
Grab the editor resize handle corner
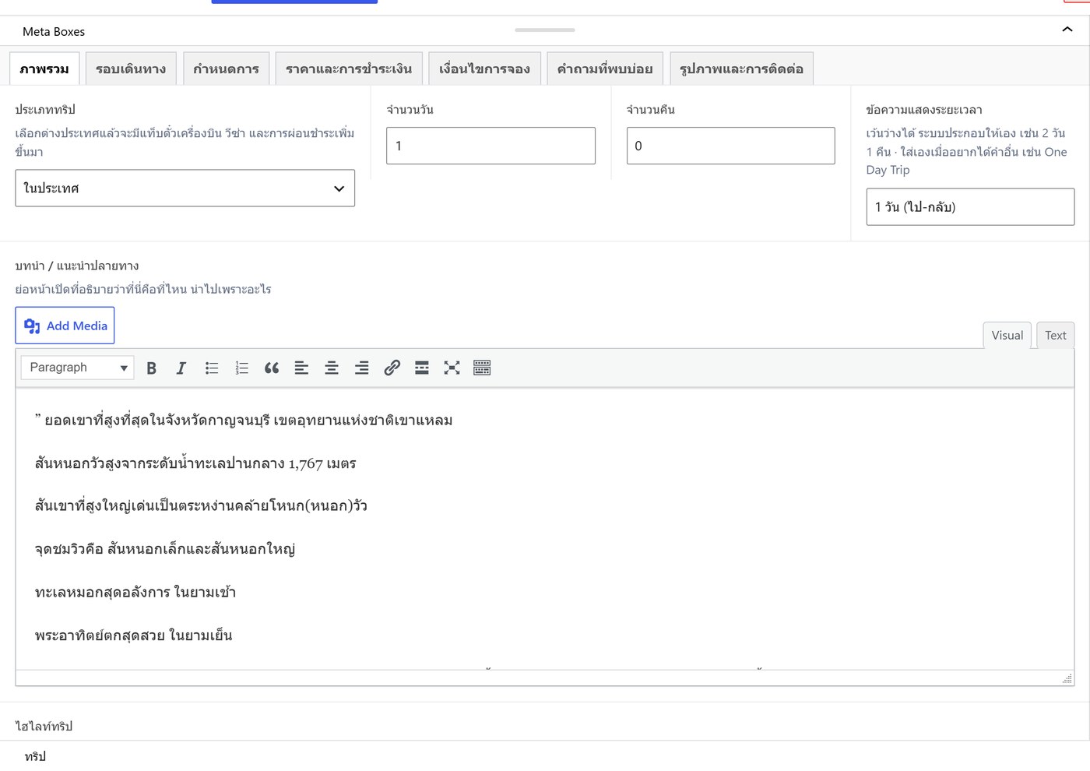pyautogui.click(x=1067, y=678)
